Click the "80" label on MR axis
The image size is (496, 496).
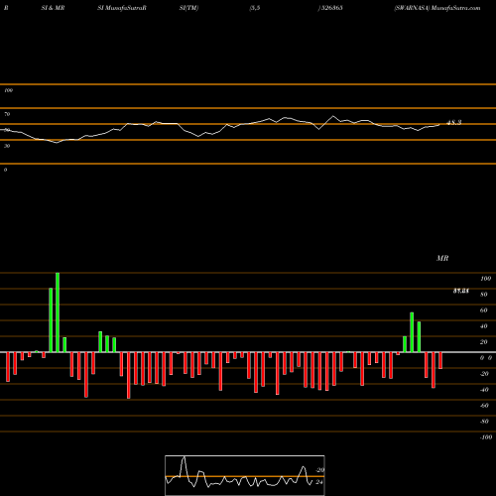coord(484,295)
